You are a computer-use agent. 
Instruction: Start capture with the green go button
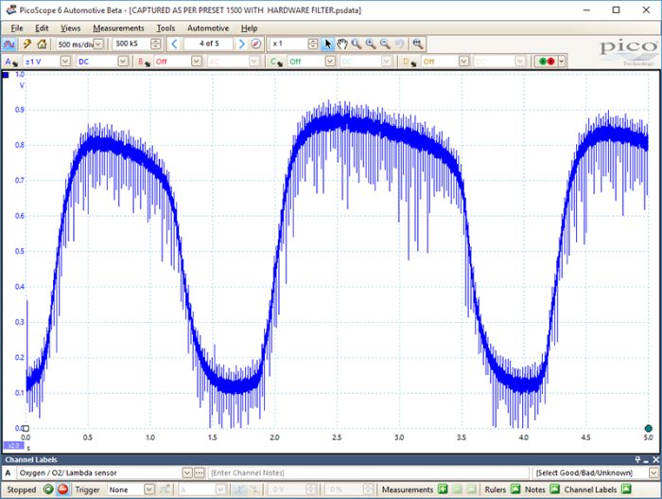pos(48,490)
